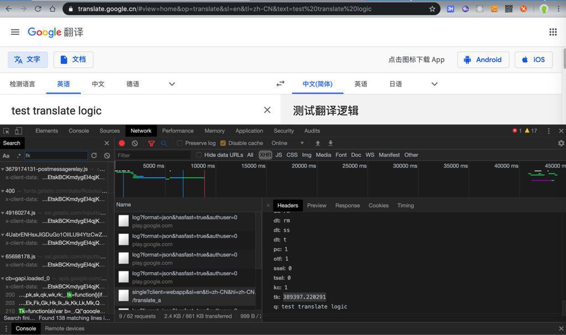
Task: Collapse the 4UabrENHsxJlGDuGo1OIlLU94YtzCwZ result
Action: click(x=3, y=234)
